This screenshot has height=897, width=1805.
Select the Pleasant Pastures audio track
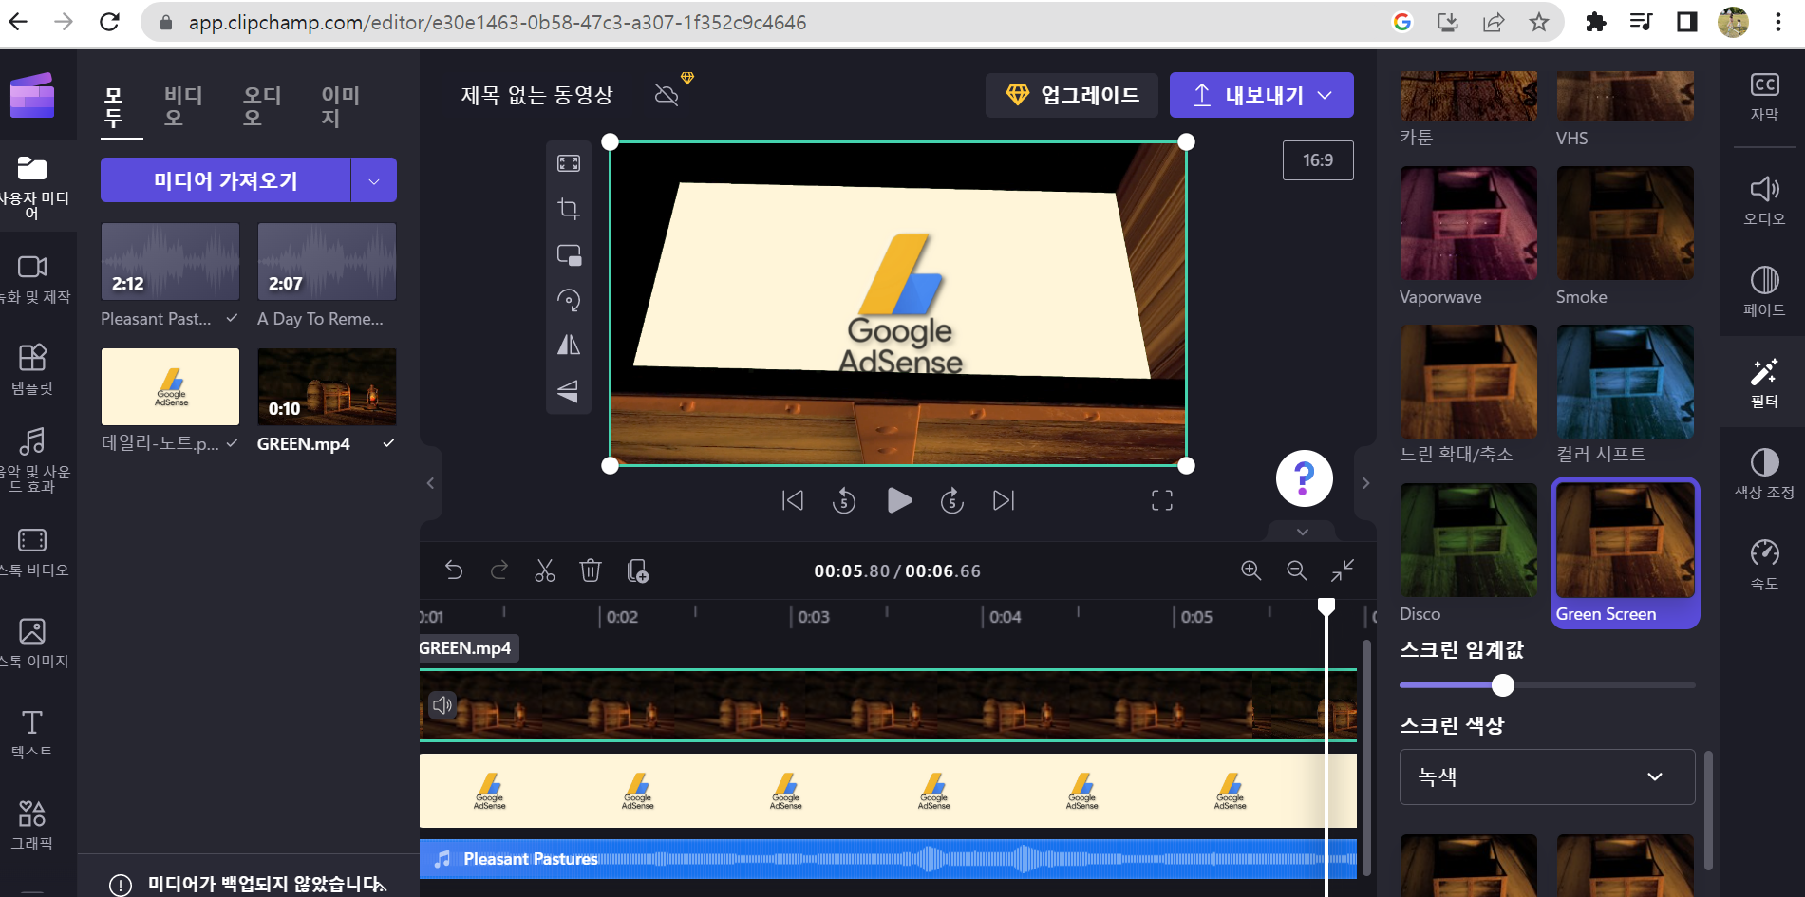pos(888,859)
